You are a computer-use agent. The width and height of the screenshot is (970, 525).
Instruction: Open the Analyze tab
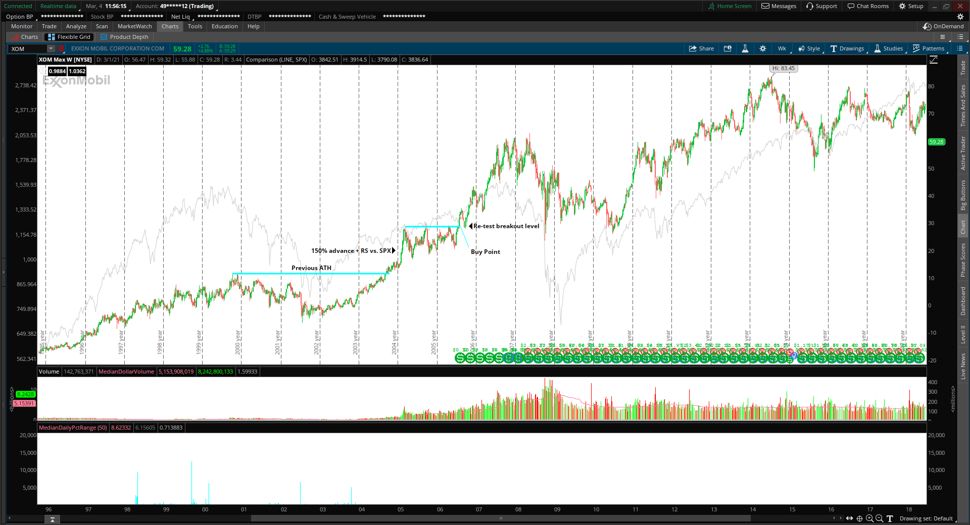pyautogui.click(x=76, y=26)
